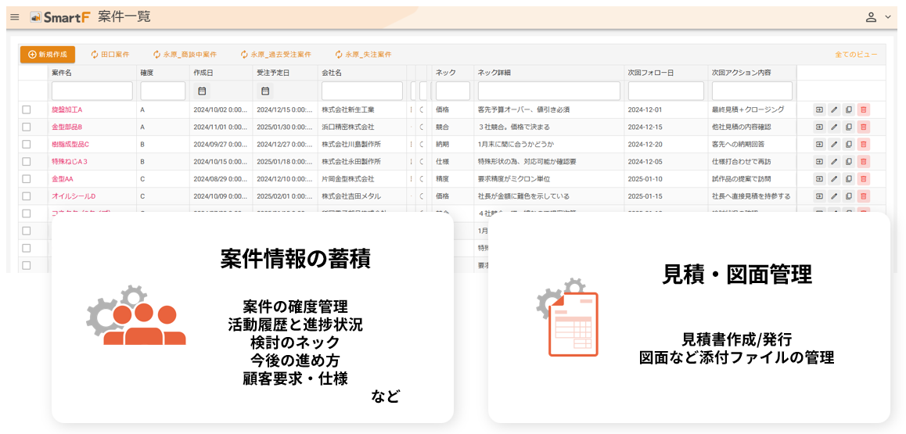The height and width of the screenshot is (434, 906).
Task: Edit the 金型AA row with pencil
Action: [x=834, y=179]
